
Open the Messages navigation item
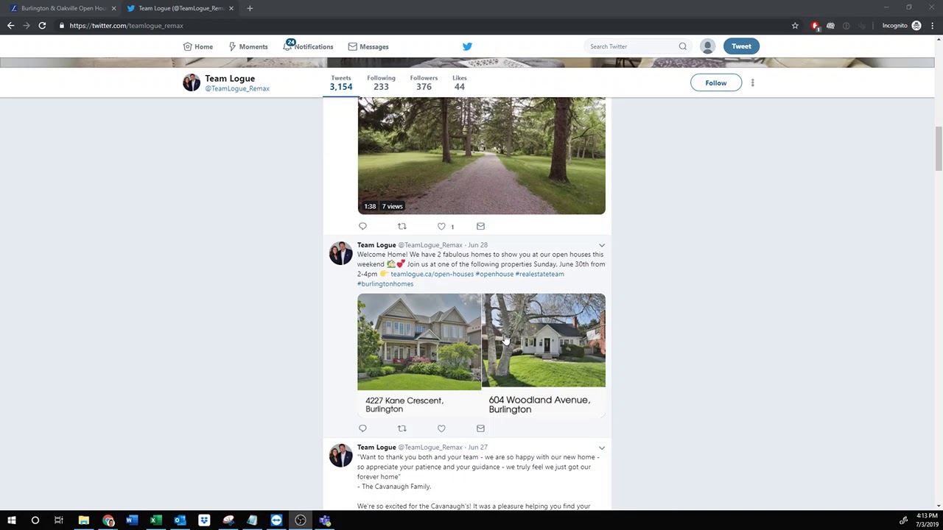pyautogui.click(x=368, y=46)
